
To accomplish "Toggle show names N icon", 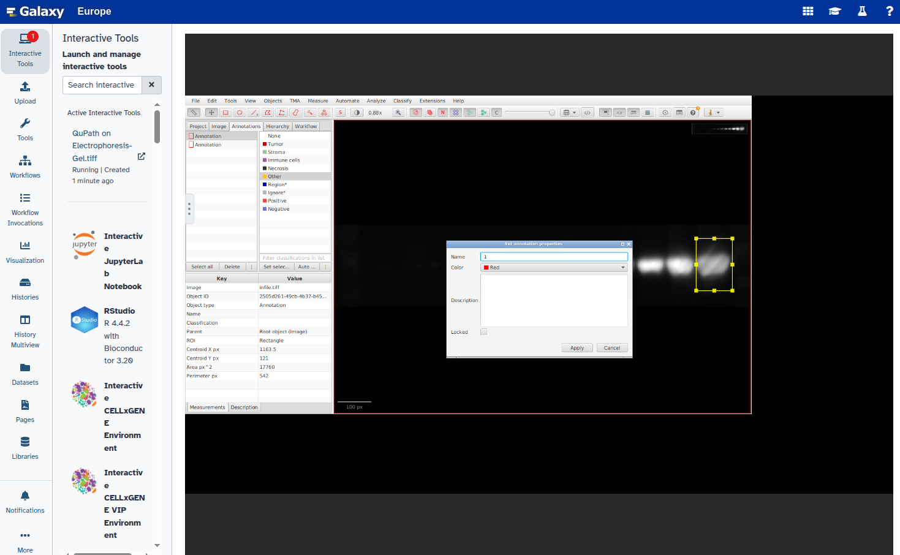I will click(442, 113).
